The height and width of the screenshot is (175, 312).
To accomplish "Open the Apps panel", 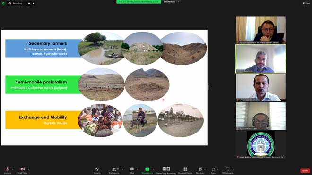I will coord(213,170).
